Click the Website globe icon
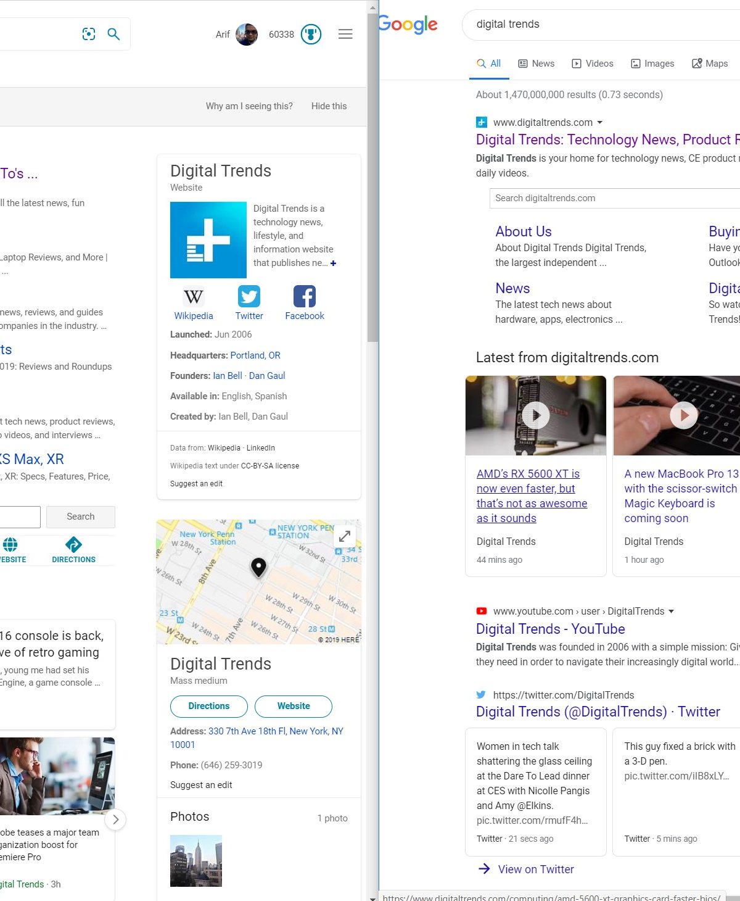The width and height of the screenshot is (740, 901). point(10,544)
